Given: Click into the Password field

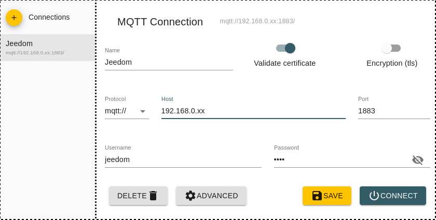Looking at the screenshot, I should (x=340, y=159).
